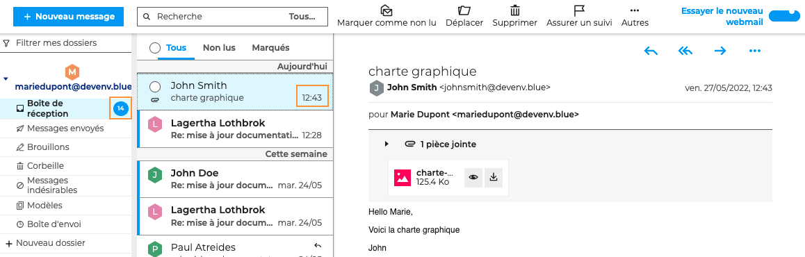Click the pink image file icon of the attachment
Image resolution: width=805 pixels, height=257 pixels.
tap(402, 178)
